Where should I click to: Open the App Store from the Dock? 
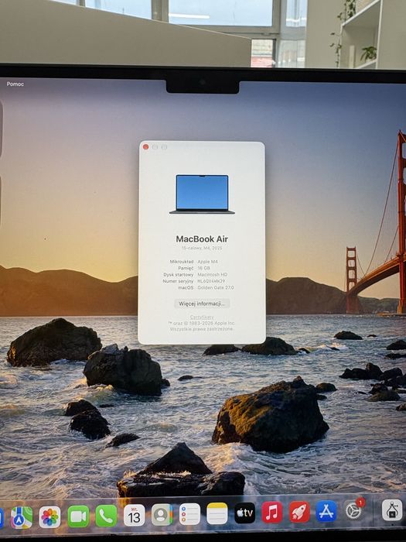click(326, 511)
